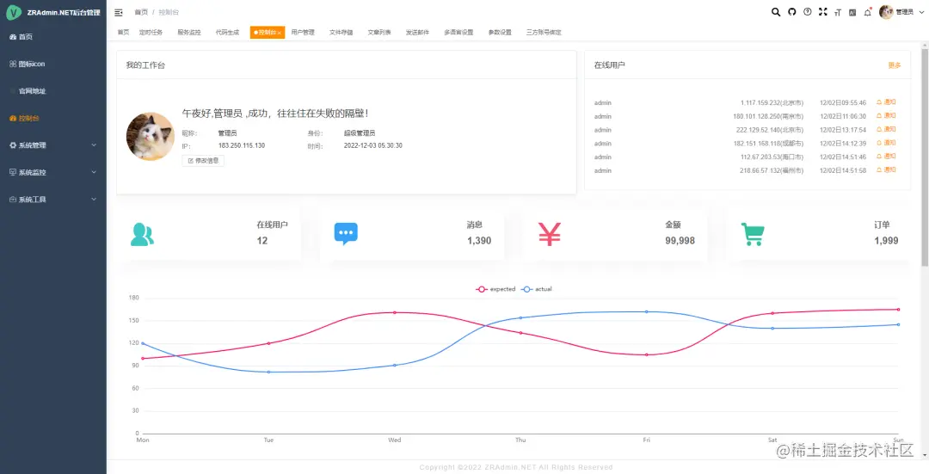Click the online users people icon card
The image size is (929, 474).
142,235
